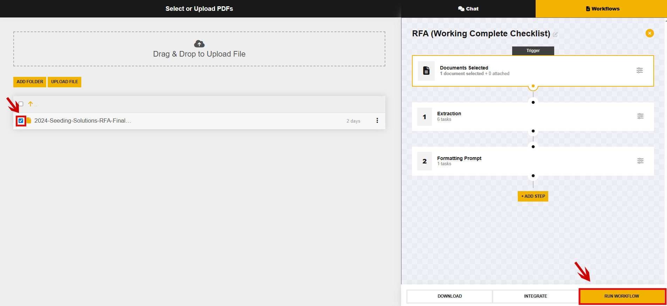Click the Add Folder button

pyautogui.click(x=30, y=82)
